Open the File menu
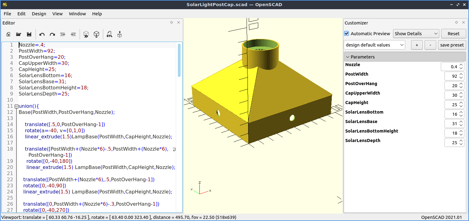This screenshot has width=469, height=221. click(7, 14)
